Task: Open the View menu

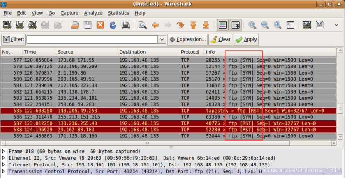Action: 37,13
